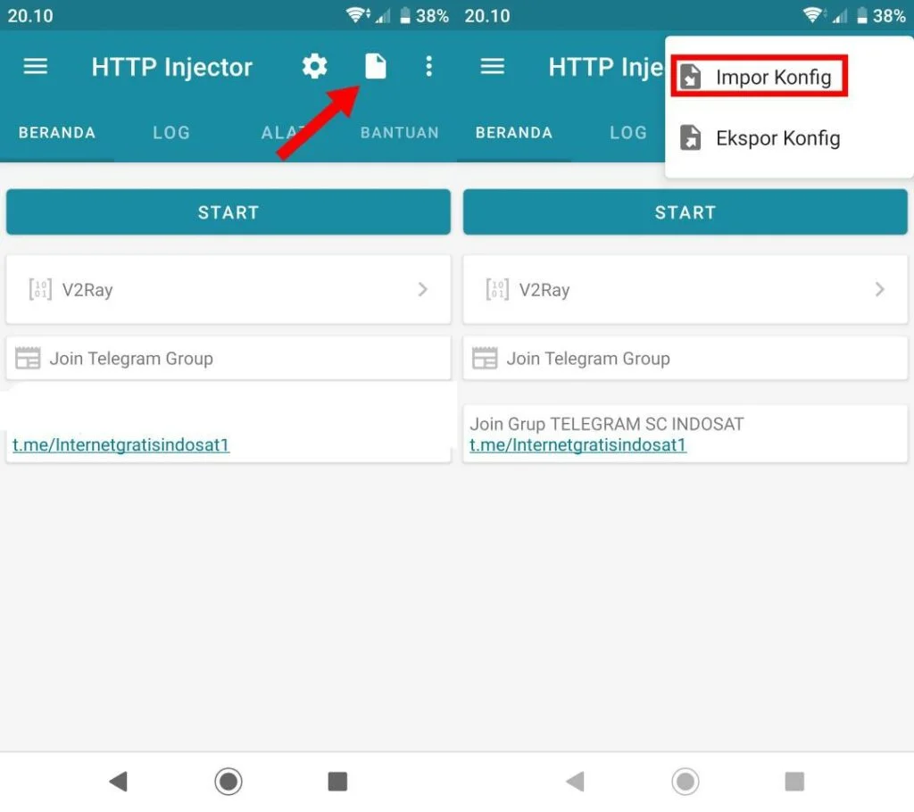Open t.me/Internetgratisindosat1 link in left screen
The width and height of the screenshot is (914, 812).
point(121,444)
